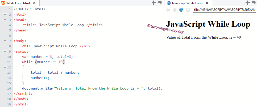Collapse the html tag fold on line 2

coord(5,15)
